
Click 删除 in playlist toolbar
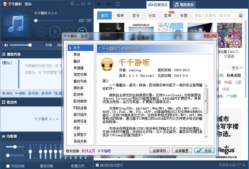click(20, 93)
